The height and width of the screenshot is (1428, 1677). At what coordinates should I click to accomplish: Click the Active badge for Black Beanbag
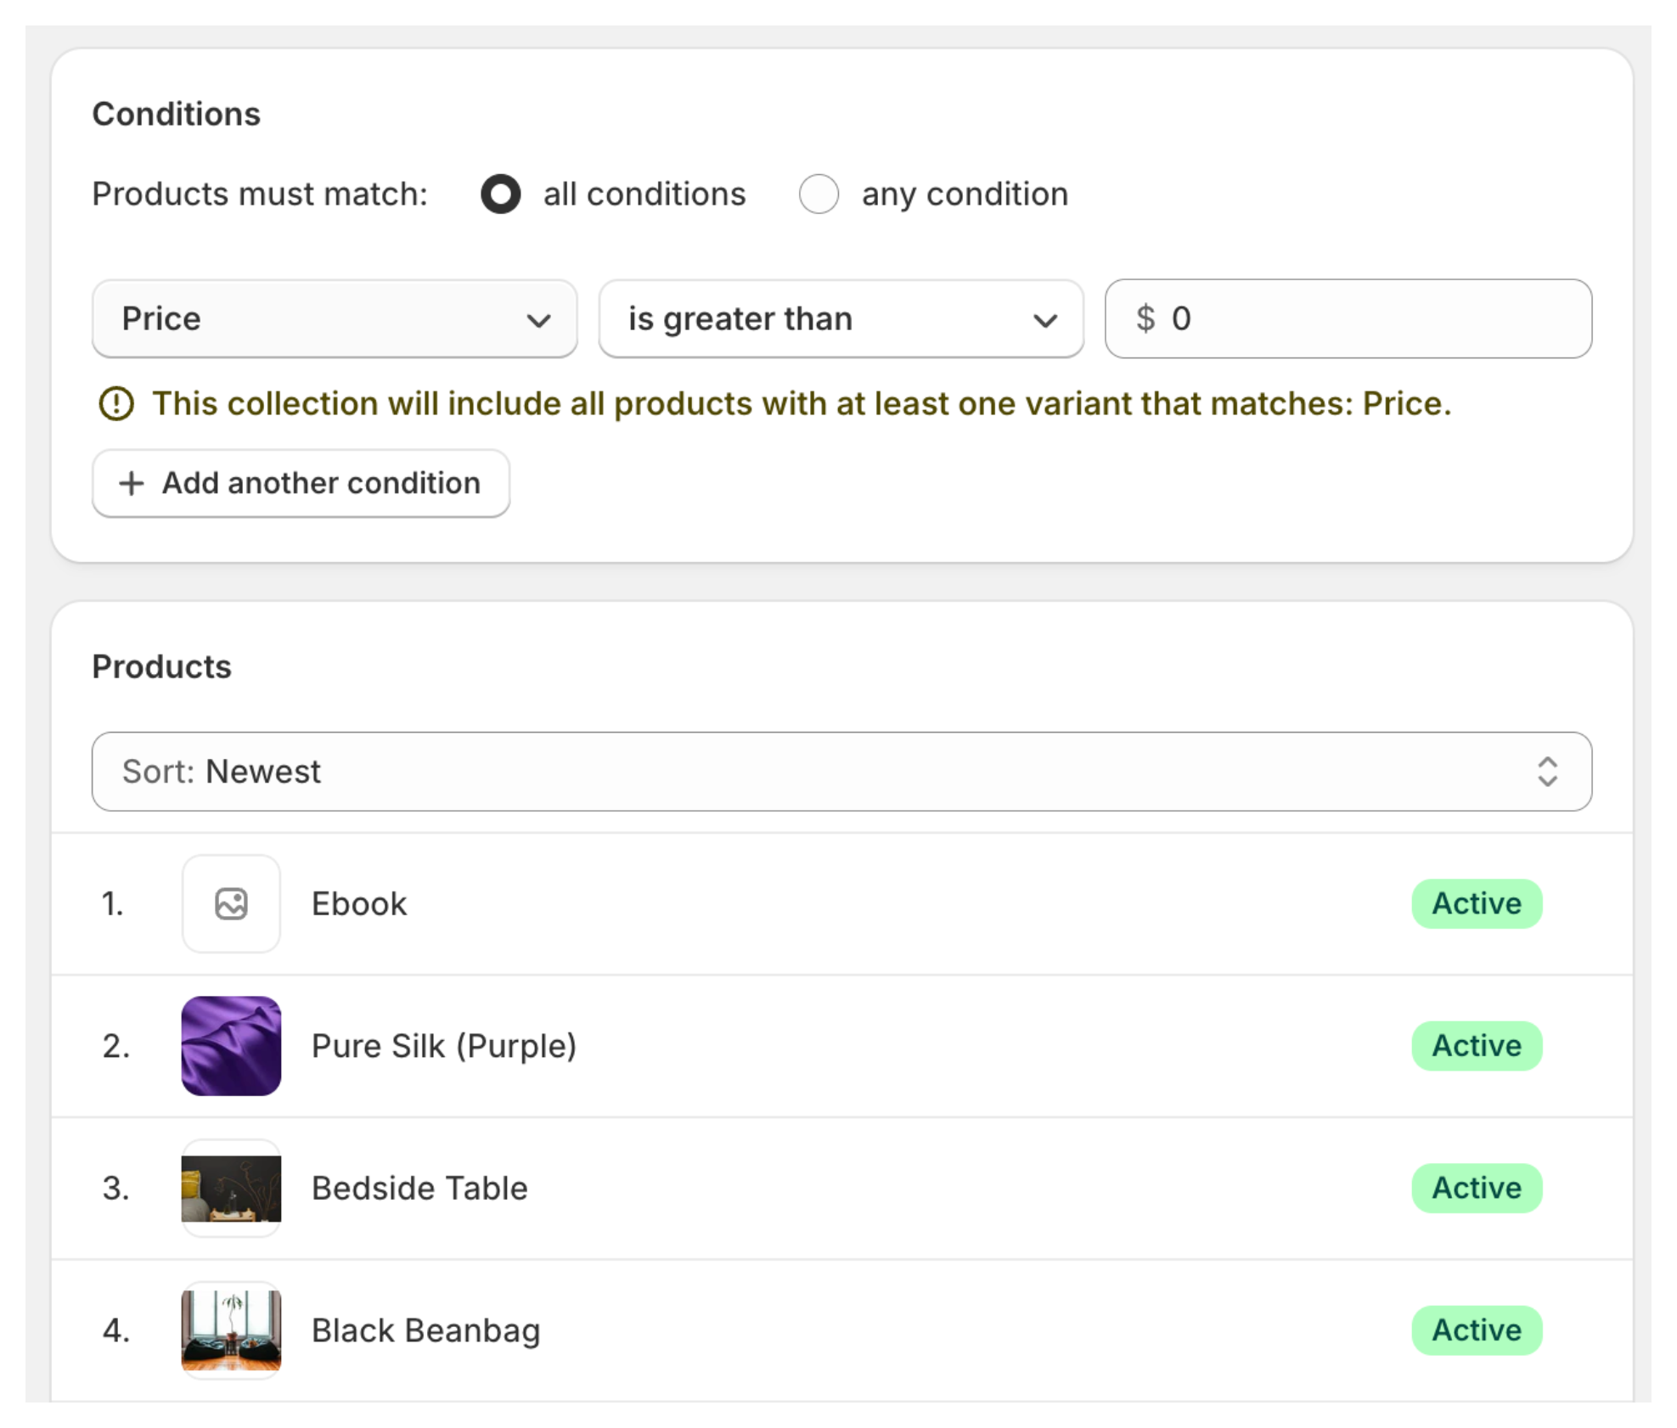pyautogui.click(x=1476, y=1330)
